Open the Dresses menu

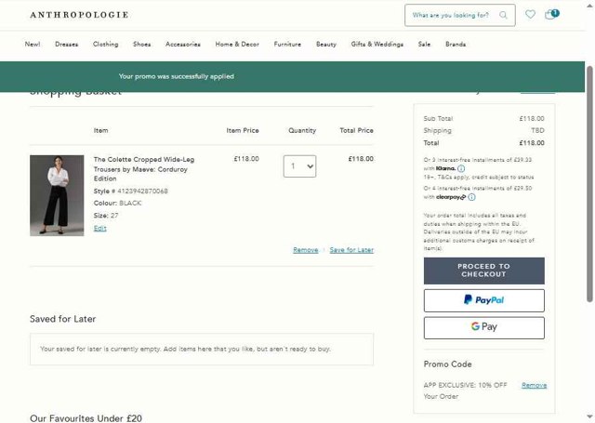coord(66,44)
